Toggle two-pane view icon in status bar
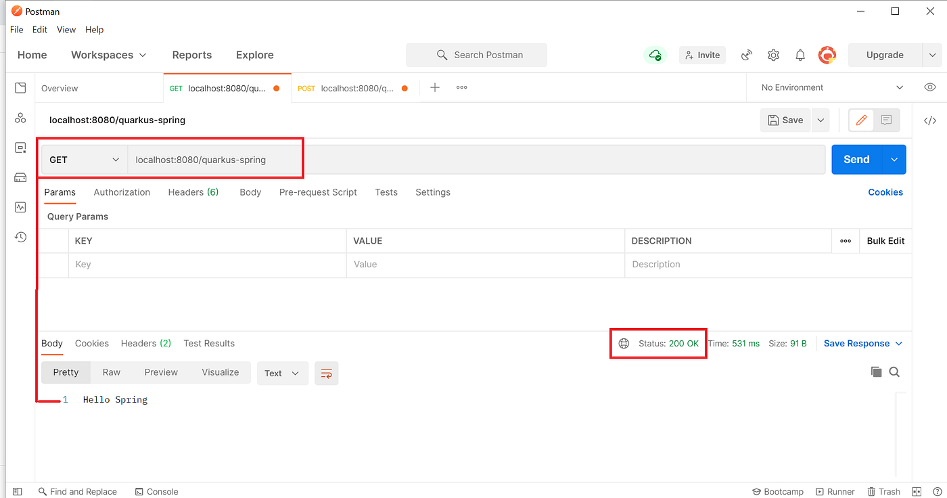 (917, 492)
